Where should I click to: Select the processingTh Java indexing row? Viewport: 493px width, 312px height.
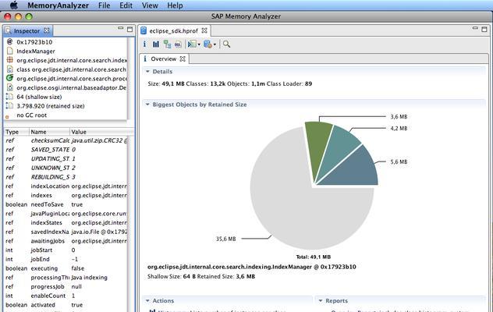click(x=66, y=278)
